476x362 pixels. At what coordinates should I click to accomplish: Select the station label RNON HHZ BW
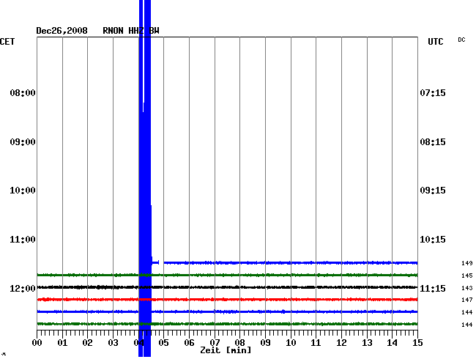tap(131, 31)
